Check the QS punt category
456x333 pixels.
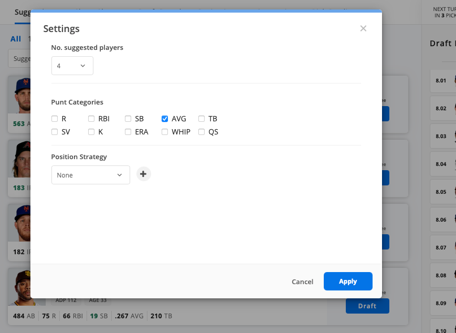(202, 132)
